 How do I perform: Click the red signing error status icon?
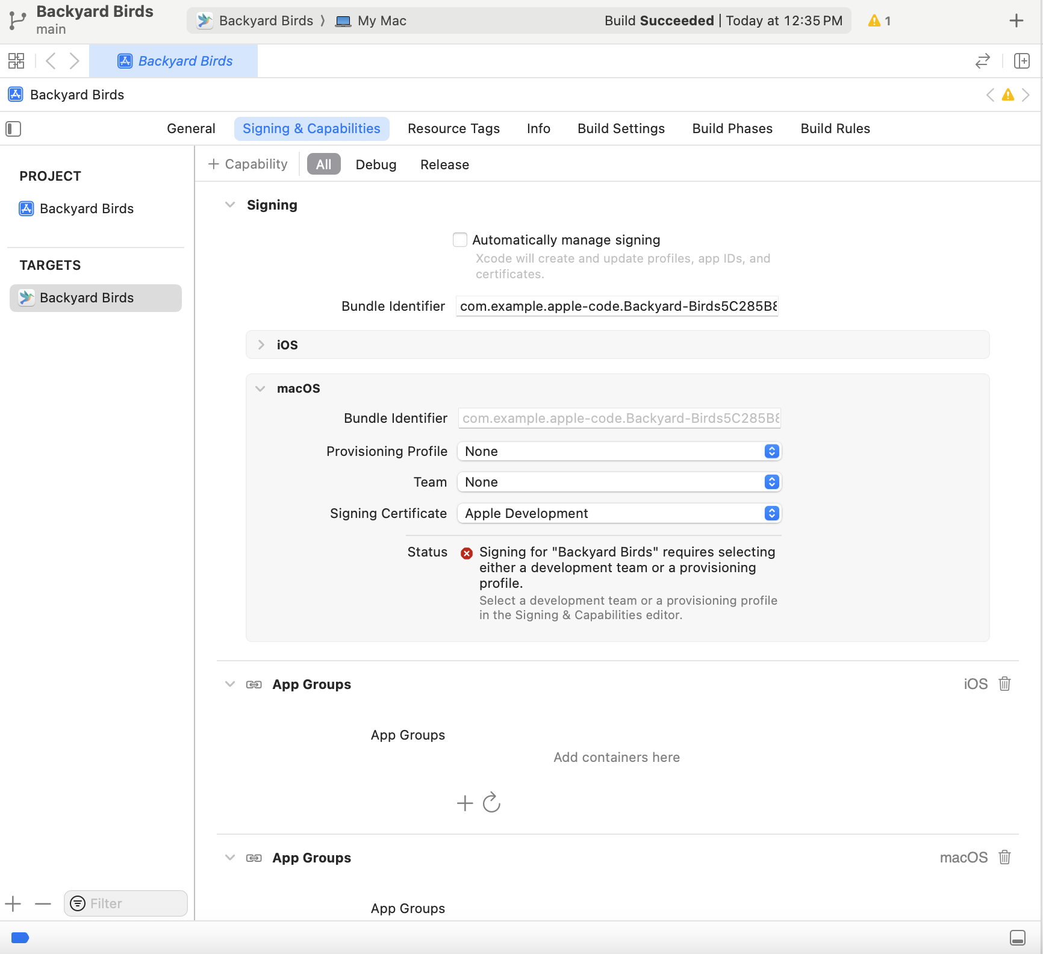(x=467, y=553)
